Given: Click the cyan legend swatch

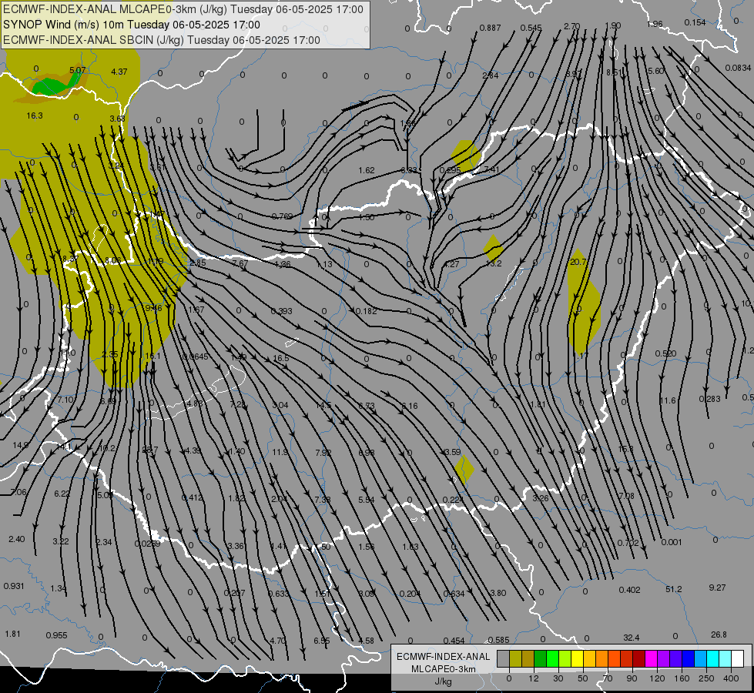Looking at the screenshot, I should pos(713,658).
